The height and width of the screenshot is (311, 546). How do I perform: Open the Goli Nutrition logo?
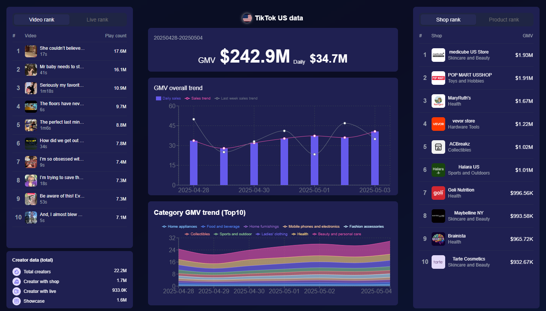pyautogui.click(x=438, y=193)
